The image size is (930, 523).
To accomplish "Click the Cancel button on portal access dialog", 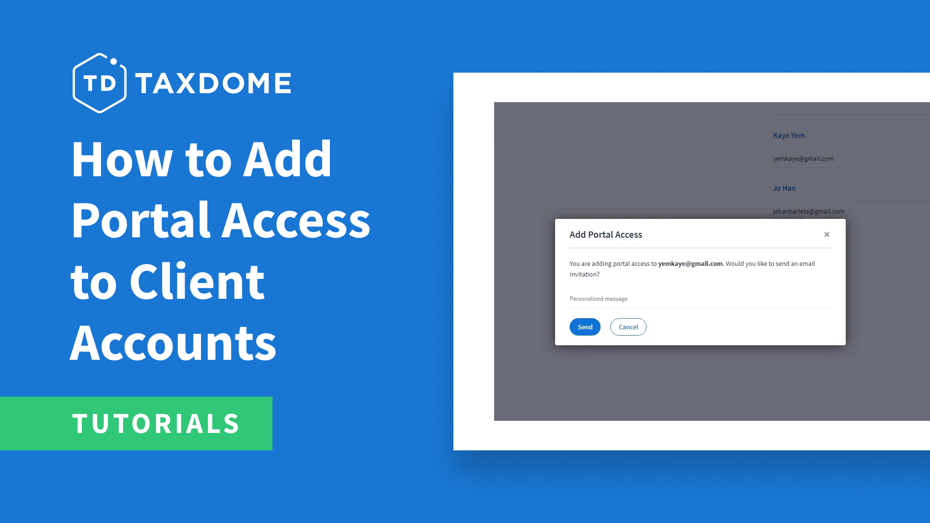I will (628, 326).
